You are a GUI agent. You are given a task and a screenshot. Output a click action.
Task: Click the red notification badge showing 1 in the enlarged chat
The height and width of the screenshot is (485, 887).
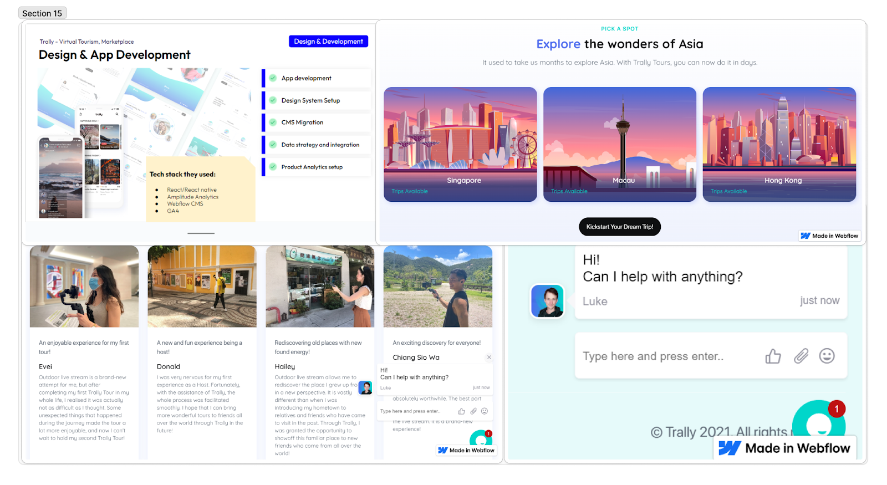[837, 409]
